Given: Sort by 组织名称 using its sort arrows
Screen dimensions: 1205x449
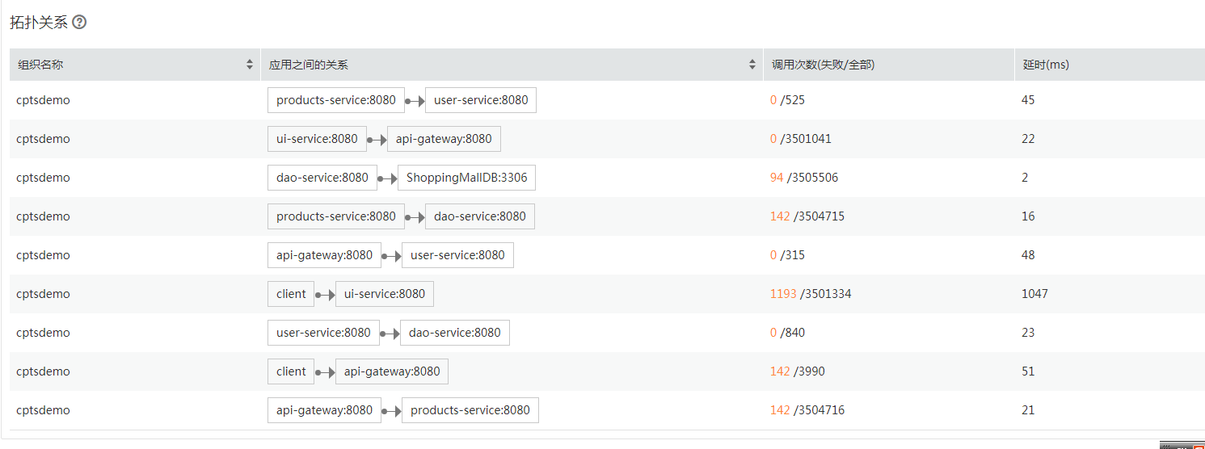Looking at the screenshot, I should (250, 65).
